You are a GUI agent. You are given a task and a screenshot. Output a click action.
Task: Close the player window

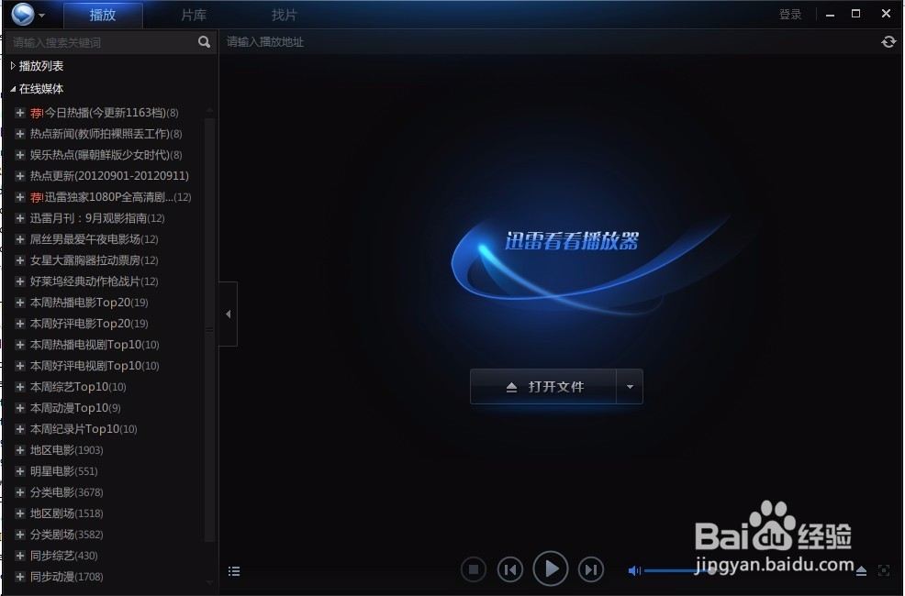click(886, 13)
